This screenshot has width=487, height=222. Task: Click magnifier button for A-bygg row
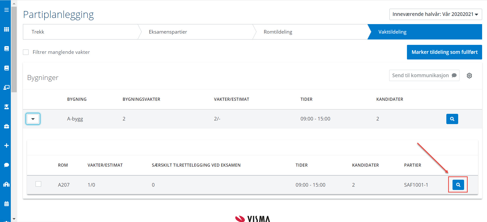click(x=452, y=119)
